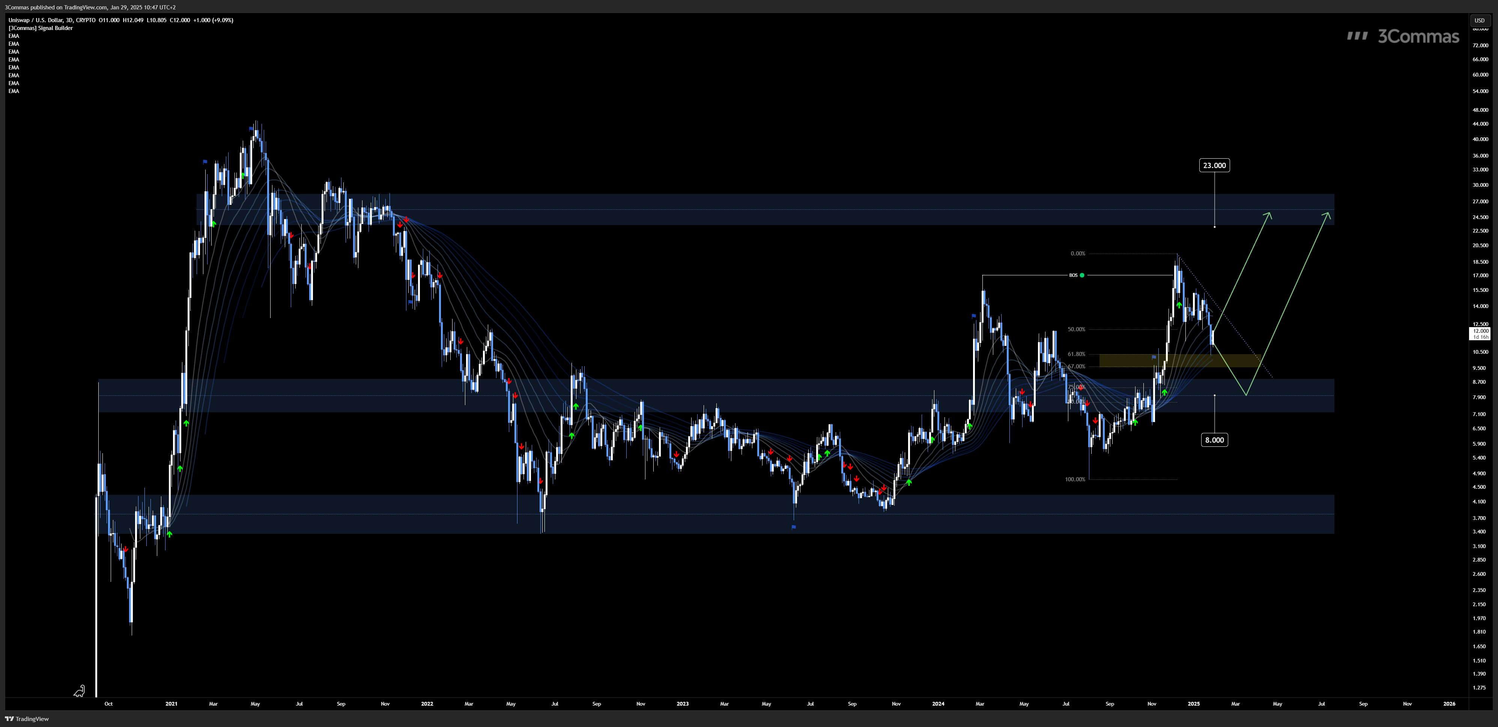Click '1.275' on the price scale
Screen dimensions: 1498x727
1480,688
